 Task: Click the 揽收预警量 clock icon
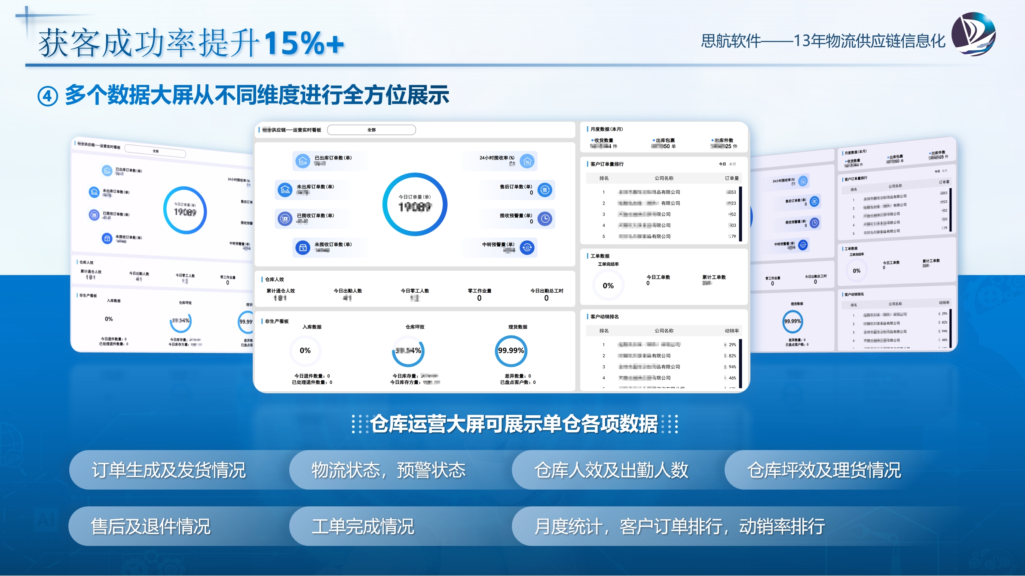(545, 218)
